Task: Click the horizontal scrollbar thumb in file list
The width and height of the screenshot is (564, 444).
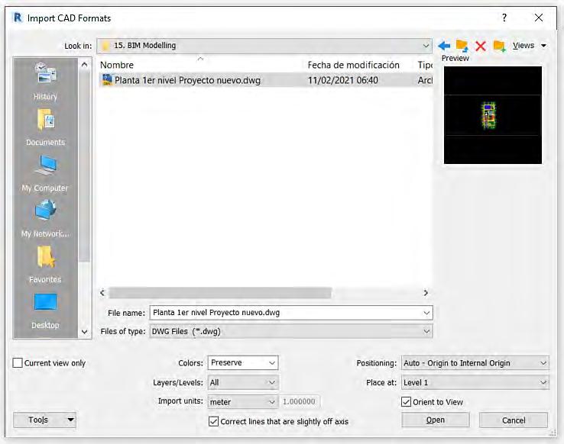Action: click(219, 293)
